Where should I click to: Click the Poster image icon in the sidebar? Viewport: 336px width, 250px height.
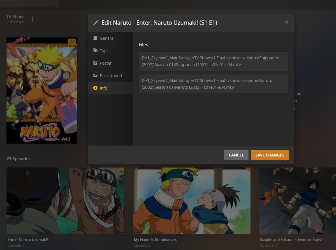pos(95,63)
